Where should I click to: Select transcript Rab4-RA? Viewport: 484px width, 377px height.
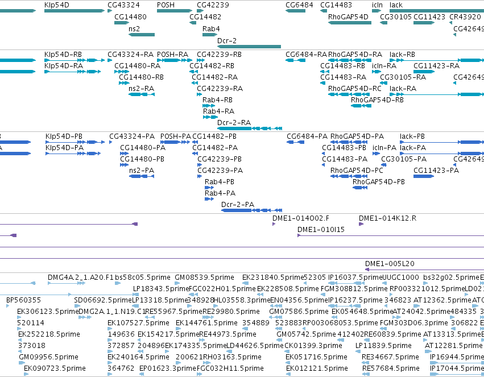pyautogui.click(x=218, y=111)
